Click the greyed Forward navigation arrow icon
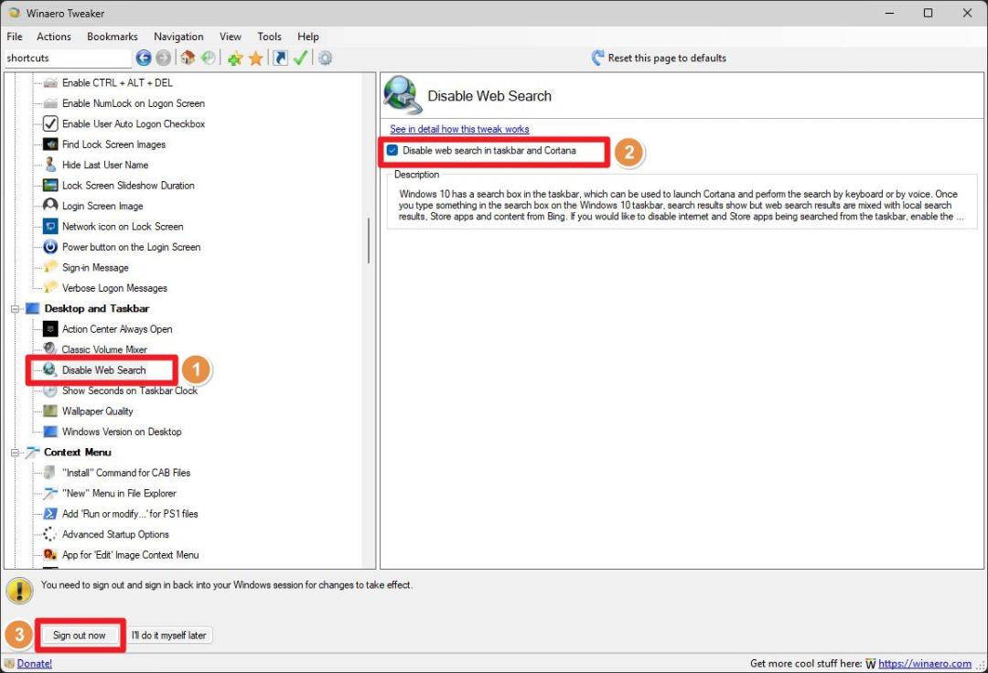 (x=163, y=58)
